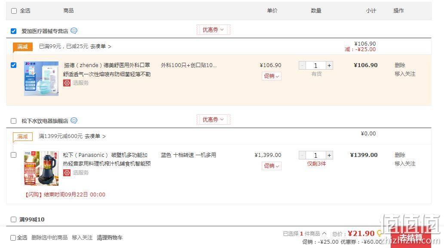Click 移入关注 in the bottom bar
Image resolution: width=444 pixels, height=248 pixels.
[82, 238]
